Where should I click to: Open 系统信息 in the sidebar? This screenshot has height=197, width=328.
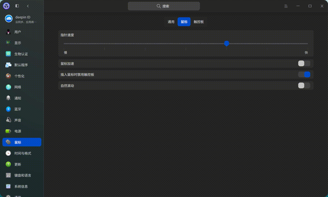tap(22, 186)
